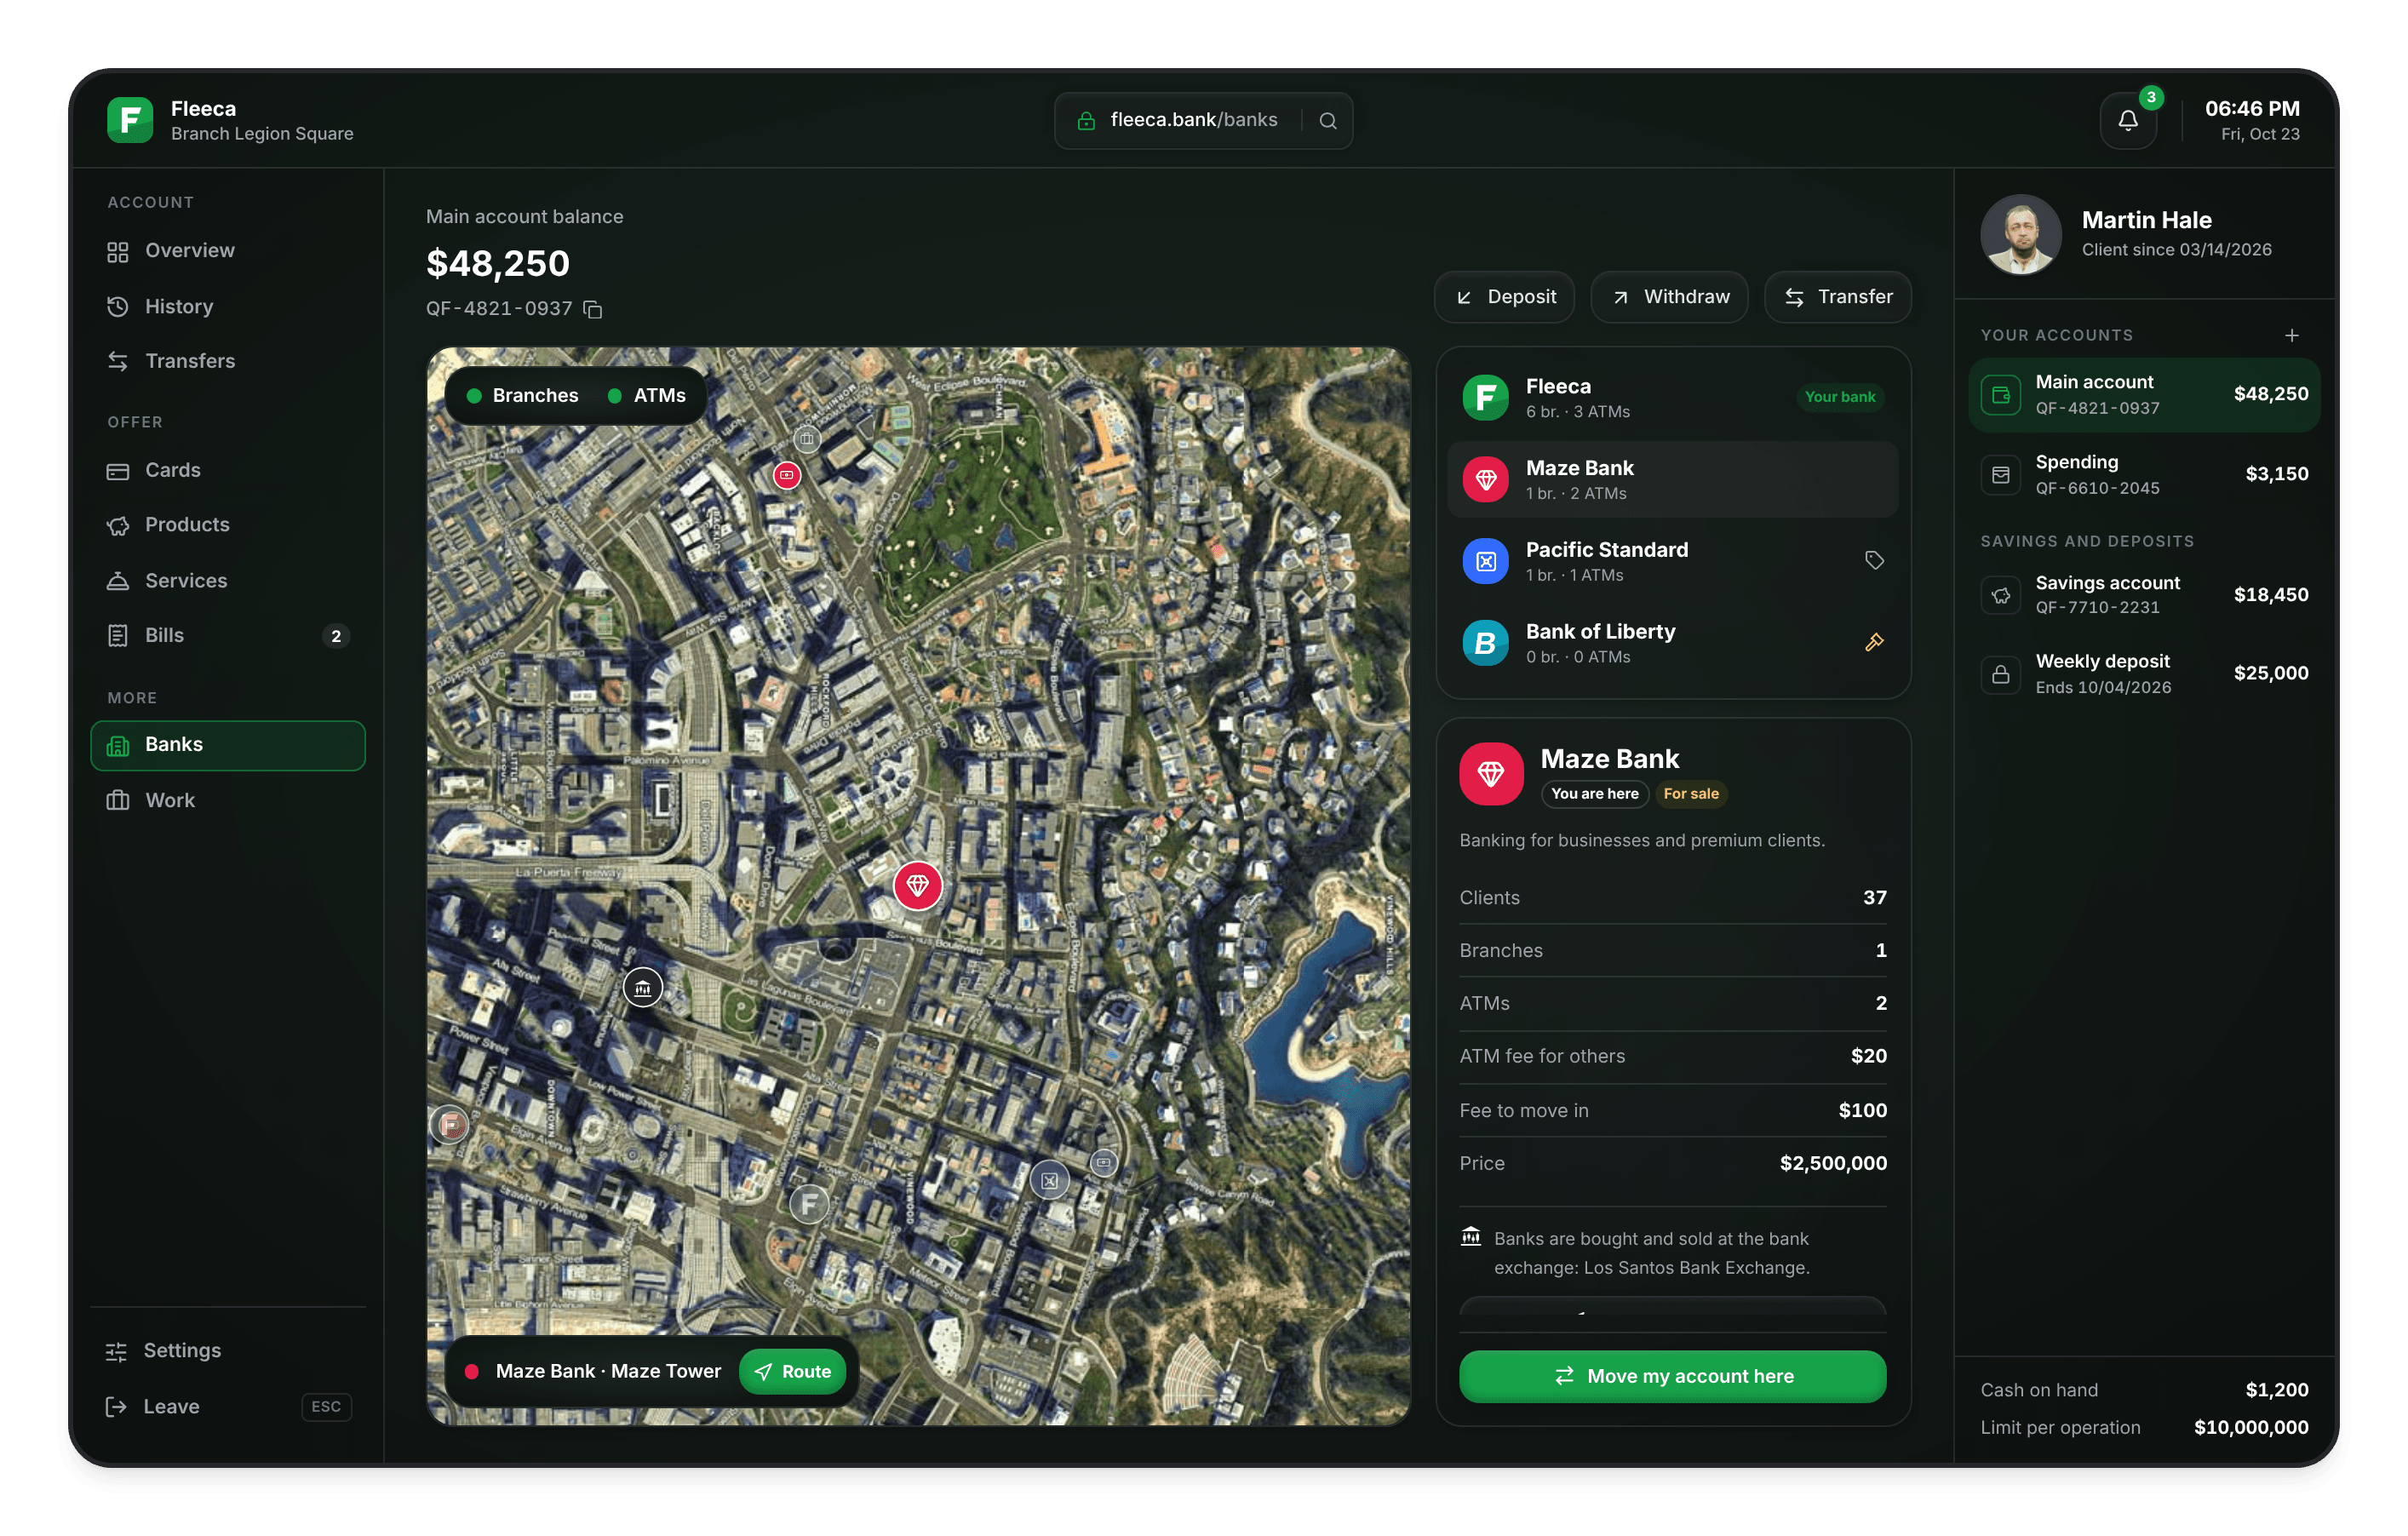Click the search icon in address bar

tap(1327, 121)
